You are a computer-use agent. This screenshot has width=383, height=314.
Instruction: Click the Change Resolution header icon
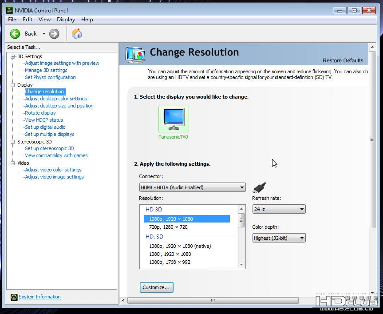pyautogui.click(x=135, y=54)
